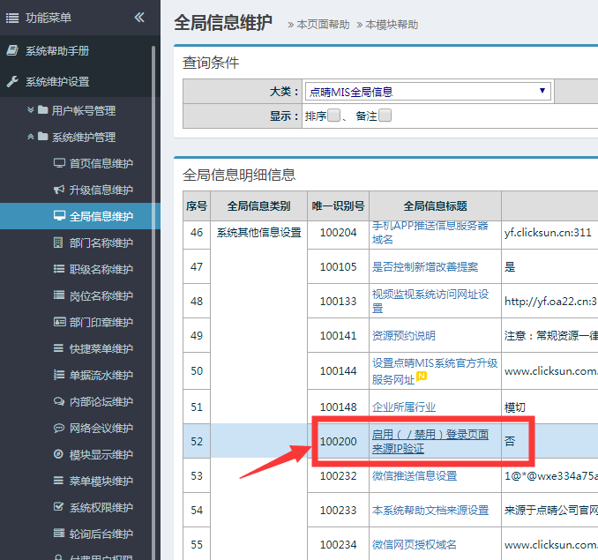Click the megaphone icon beside 升级信息维护
Screen dimensions: 598x560
[59, 190]
